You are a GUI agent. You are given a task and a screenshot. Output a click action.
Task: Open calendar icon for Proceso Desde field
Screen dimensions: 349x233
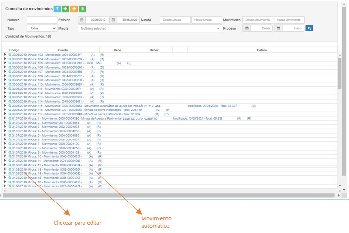(246, 29)
